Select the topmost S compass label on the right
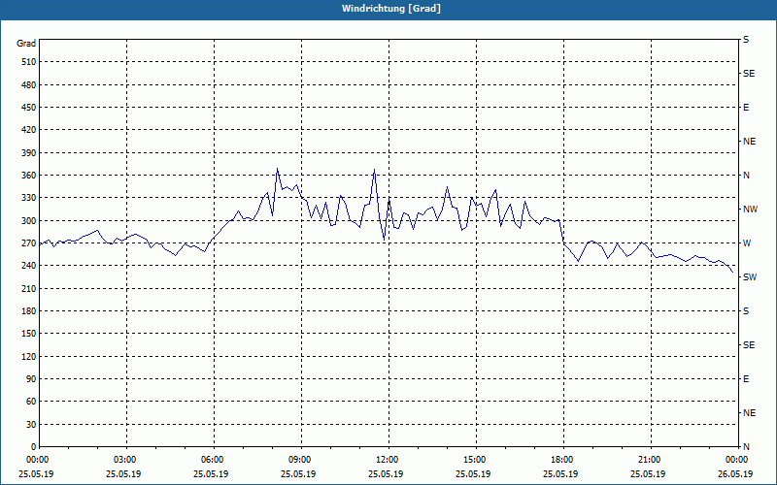Image resolution: width=777 pixels, height=485 pixels. click(x=746, y=40)
